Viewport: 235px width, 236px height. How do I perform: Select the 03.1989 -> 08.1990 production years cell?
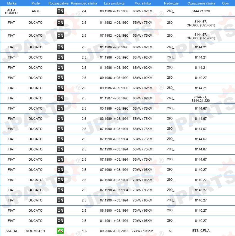(x=114, y=108)
